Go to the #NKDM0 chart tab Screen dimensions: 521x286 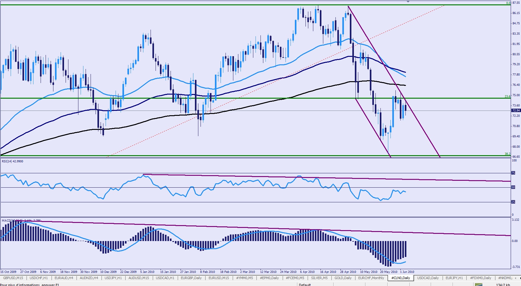[505, 278]
